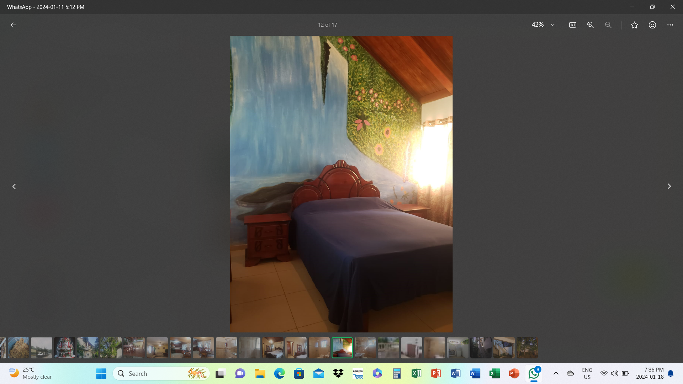
Task: Check the battery status icon
Action: (x=625, y=373)
